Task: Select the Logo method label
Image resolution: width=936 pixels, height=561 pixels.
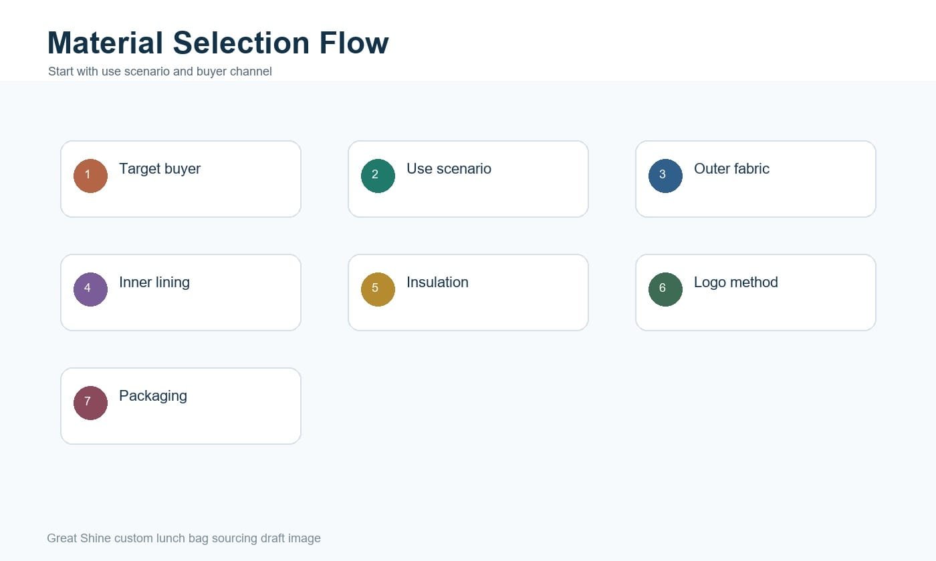Action: tap(736, 283)
